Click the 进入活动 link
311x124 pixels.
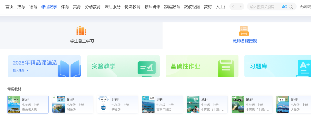click(x=20, y=70)
